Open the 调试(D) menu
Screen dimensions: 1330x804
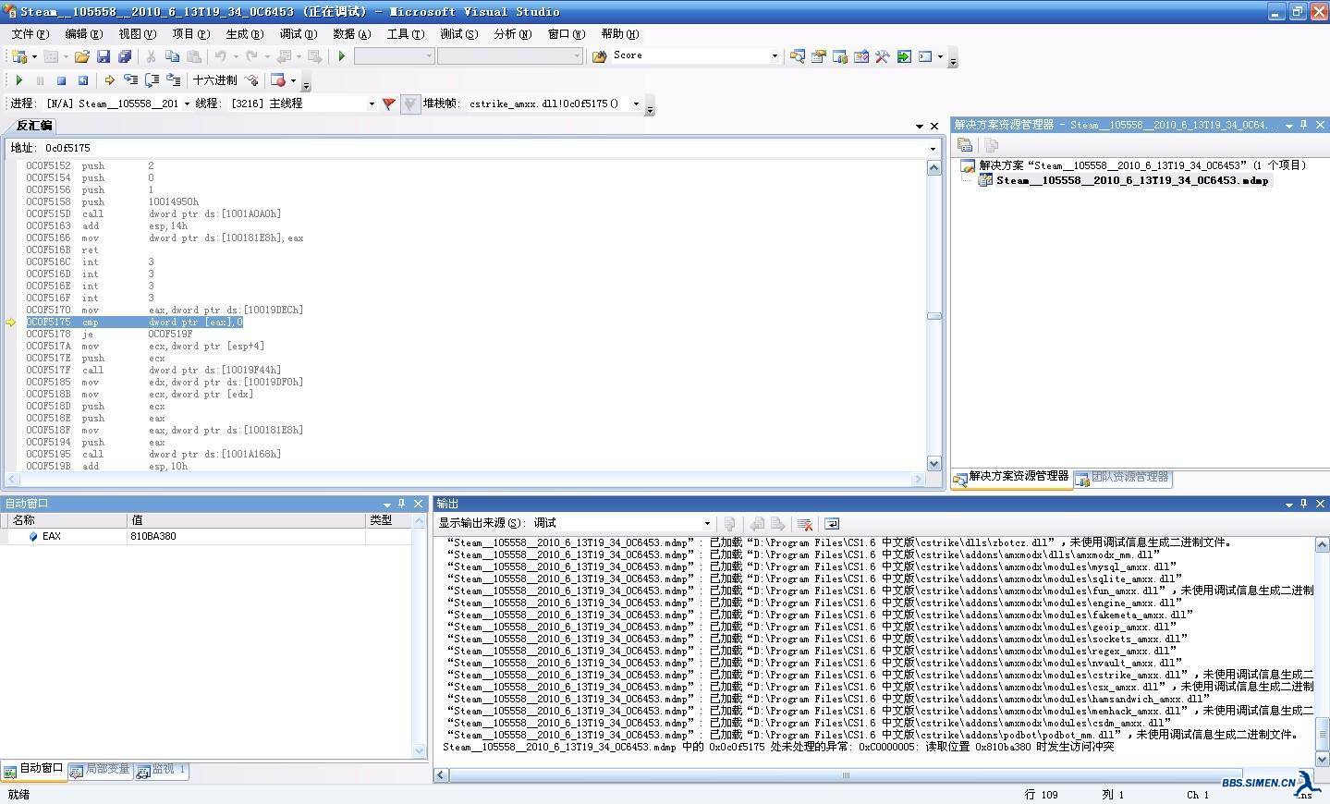click(x=298, y=34)
